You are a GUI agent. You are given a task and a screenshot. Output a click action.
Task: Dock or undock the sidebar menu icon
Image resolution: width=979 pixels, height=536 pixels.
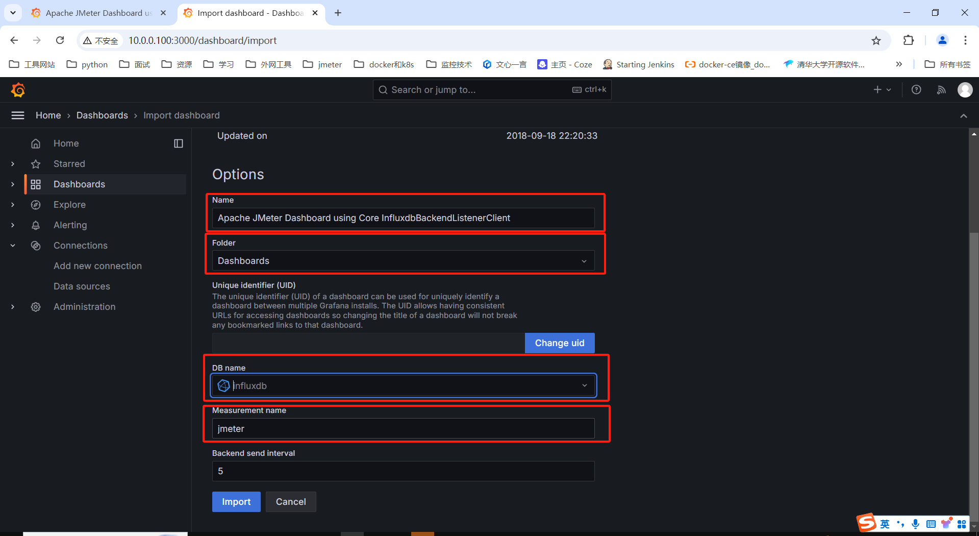click(x=179, y=143)
